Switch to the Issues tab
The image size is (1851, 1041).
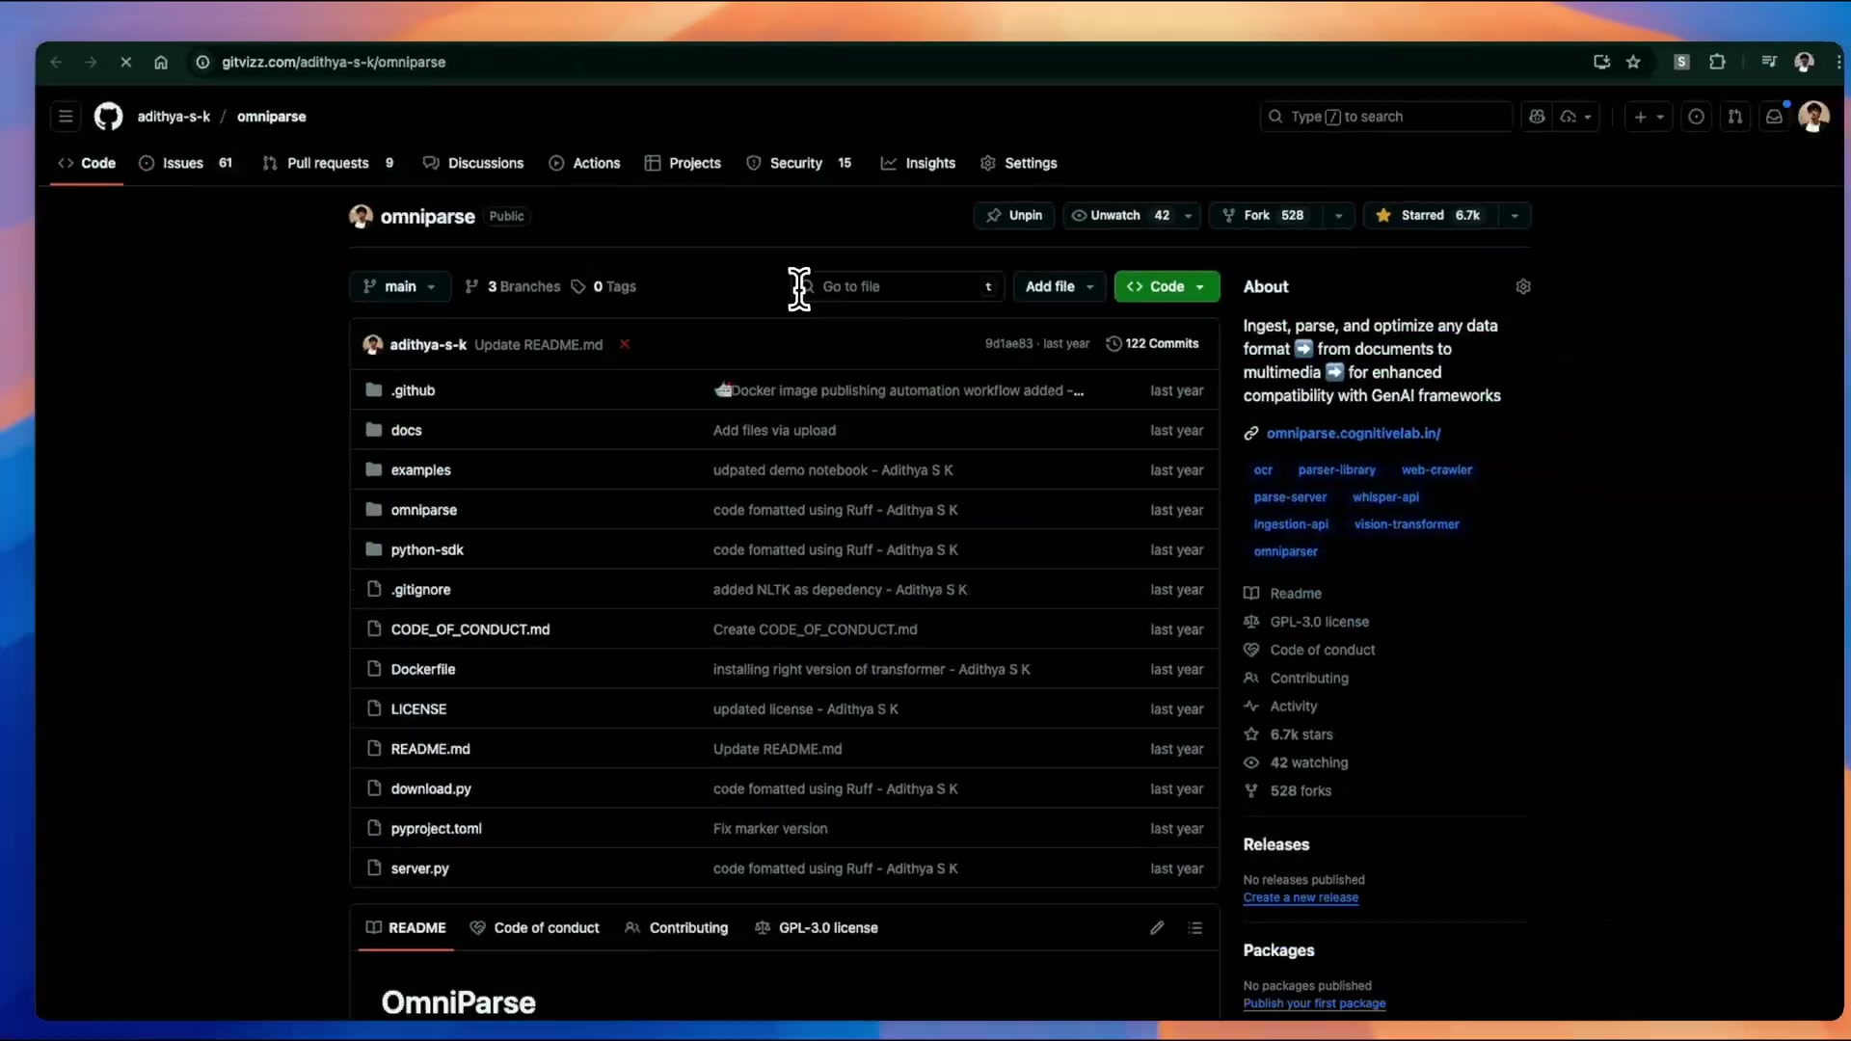pos(185,163)
